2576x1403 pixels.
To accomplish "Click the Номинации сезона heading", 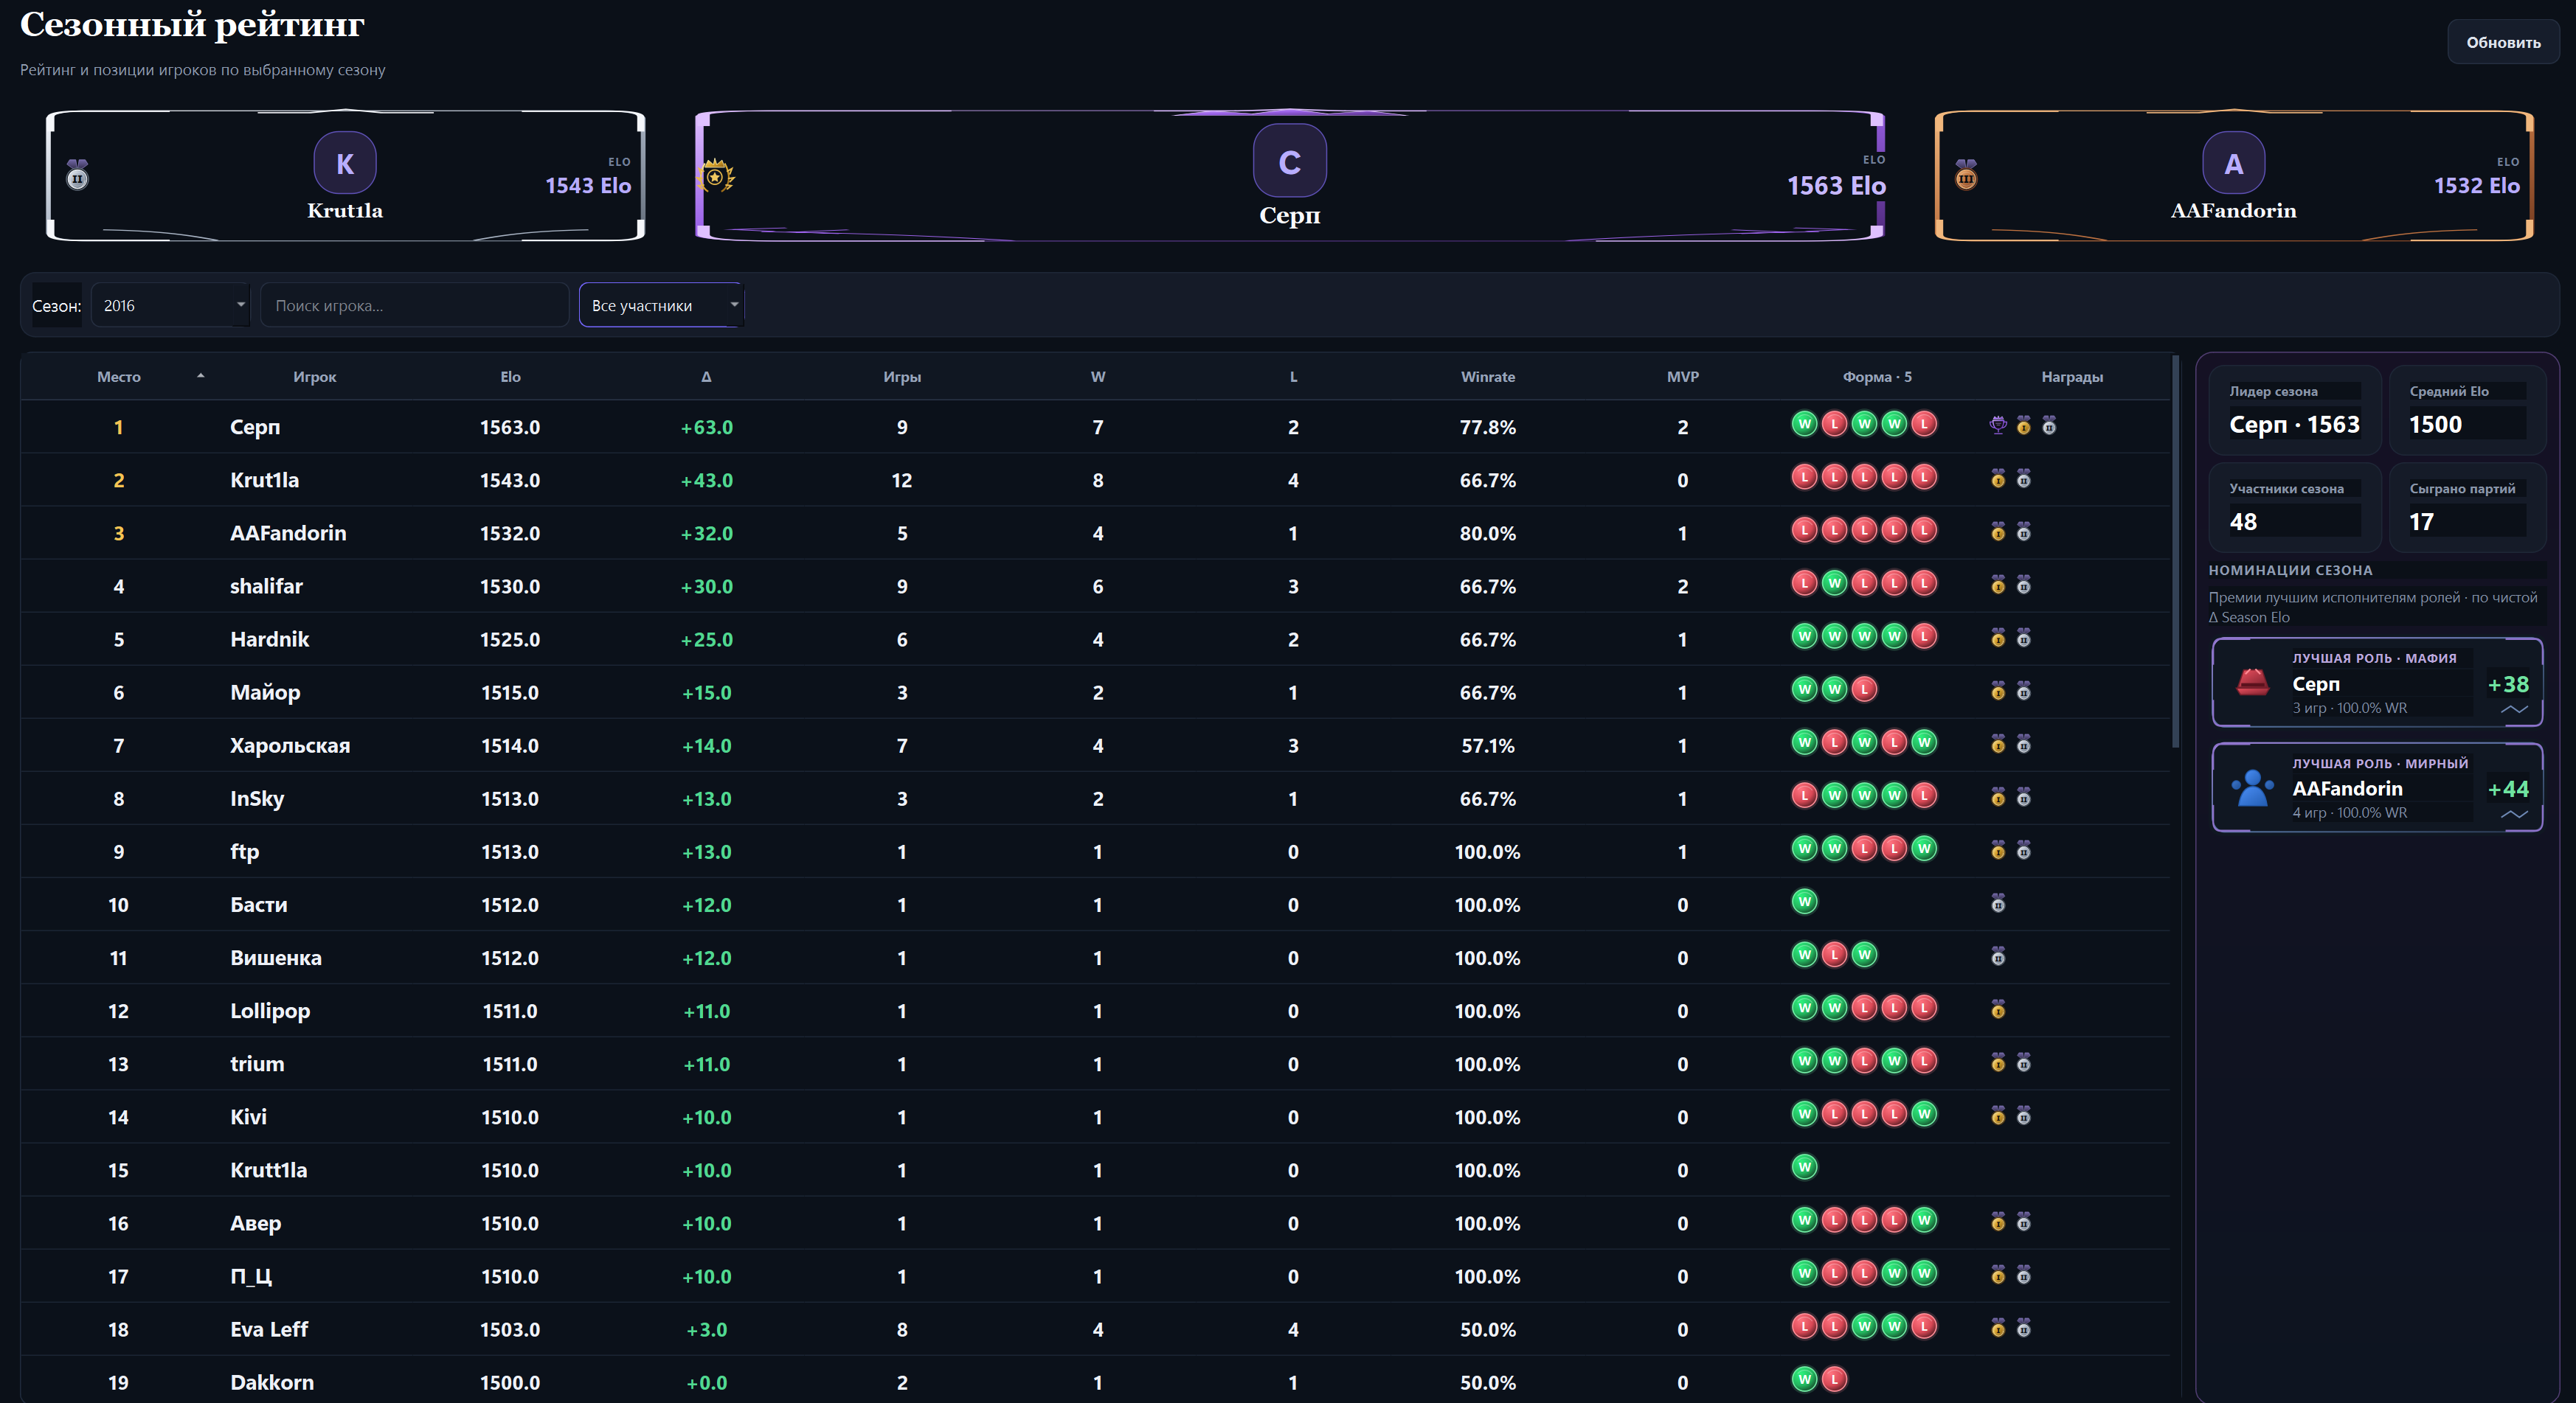I will [x=2290, y=570].
